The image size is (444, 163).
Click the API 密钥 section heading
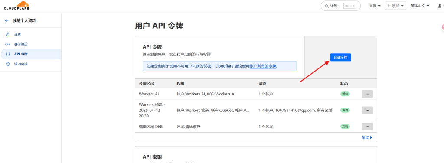pyautogui.click(x=152, y=157)
